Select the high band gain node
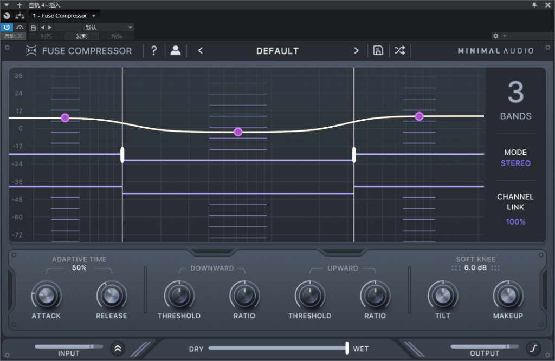 coord(420,116)
